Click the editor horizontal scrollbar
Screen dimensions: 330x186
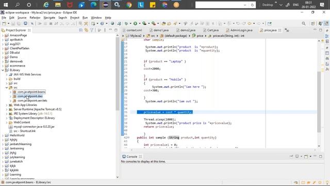223,150
